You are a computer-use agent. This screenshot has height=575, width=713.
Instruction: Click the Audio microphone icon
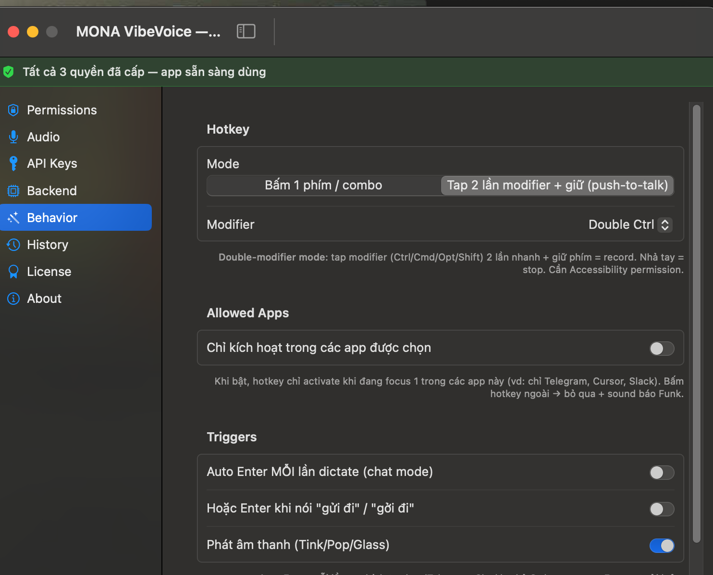pyautogui.click(x=13, y=137)
